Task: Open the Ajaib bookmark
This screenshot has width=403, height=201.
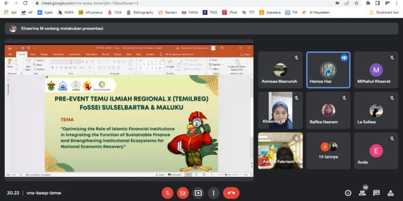Action: (x=45, y=12)
